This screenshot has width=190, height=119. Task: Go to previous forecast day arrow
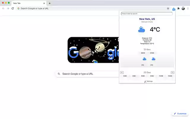[x=122, y=73]
